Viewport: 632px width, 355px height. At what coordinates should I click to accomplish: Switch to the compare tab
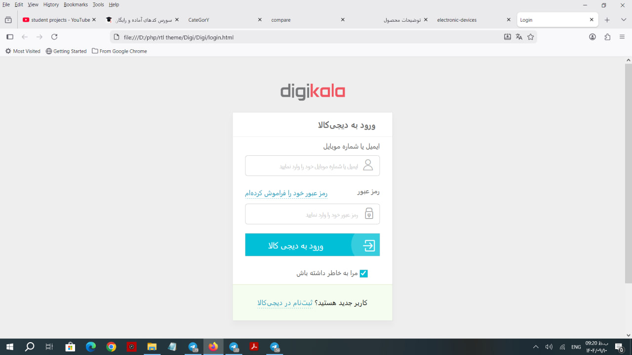click(x=280, y=20)
